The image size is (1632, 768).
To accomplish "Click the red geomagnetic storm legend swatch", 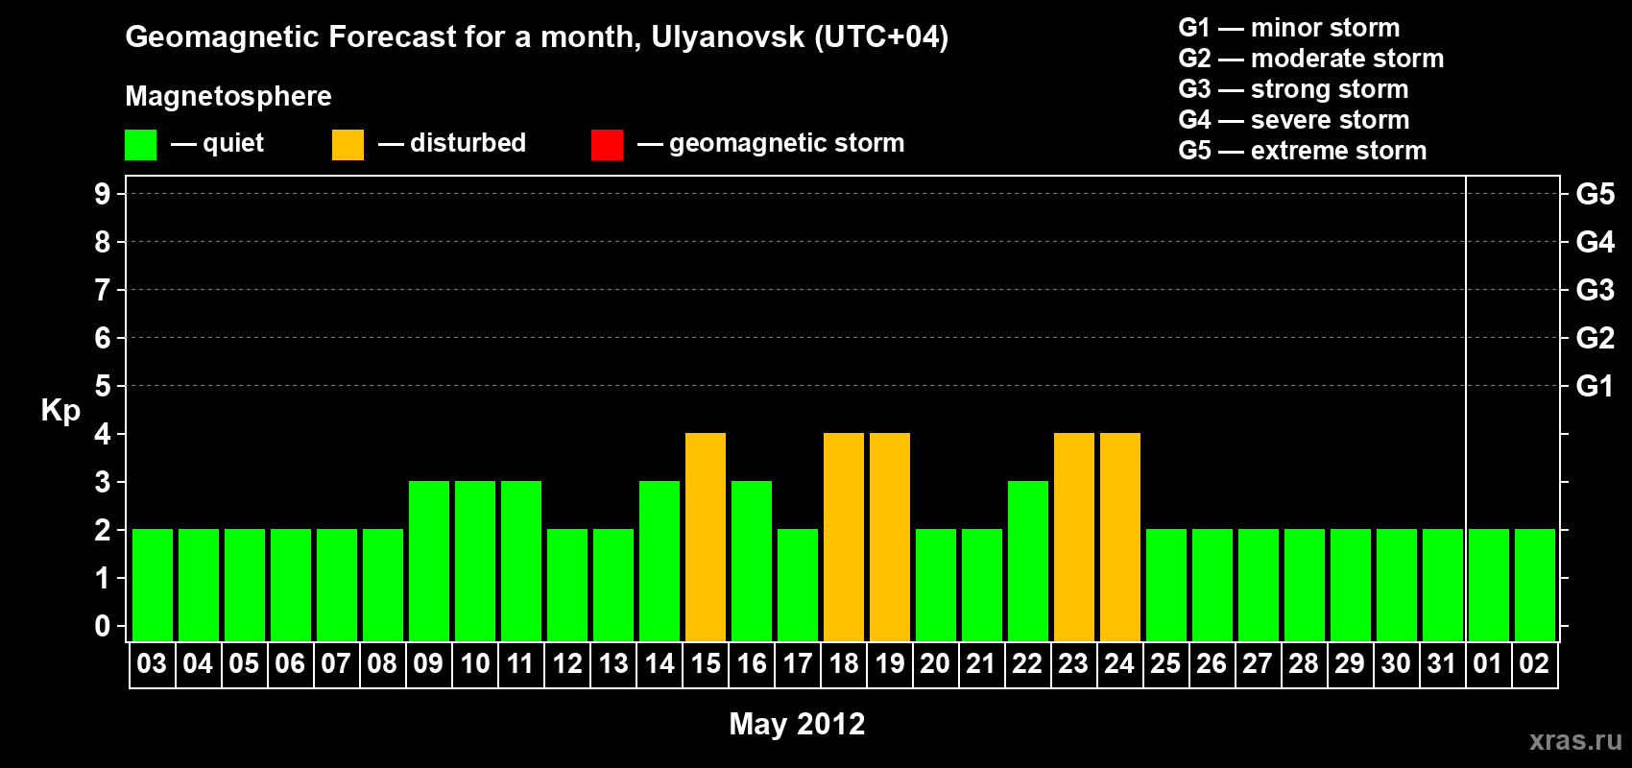I will tap(607, 145).
